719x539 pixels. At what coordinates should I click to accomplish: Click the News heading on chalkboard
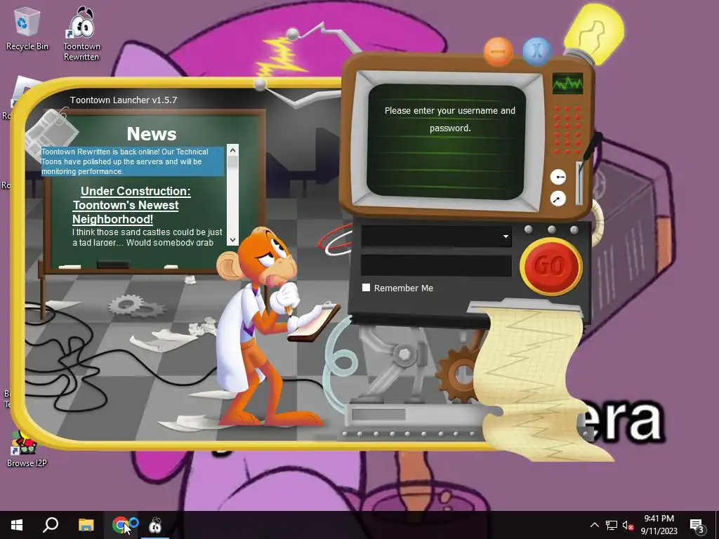tap(152, 134)
